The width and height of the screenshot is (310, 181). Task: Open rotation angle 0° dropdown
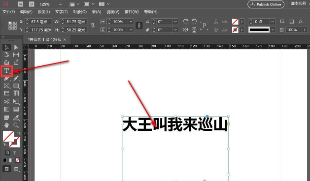[175, 22]
